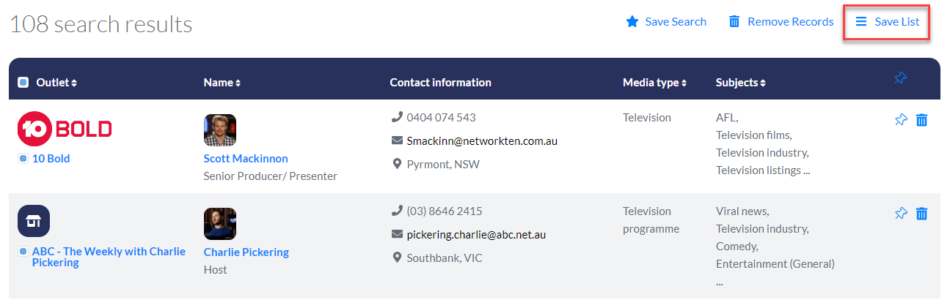This screenshot has width=950, height=308.
Task: Sort results by Outlet column
Action: click(56, 83)
